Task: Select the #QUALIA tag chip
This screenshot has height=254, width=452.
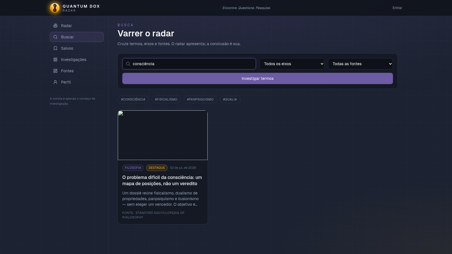Action: click(230, 99)
